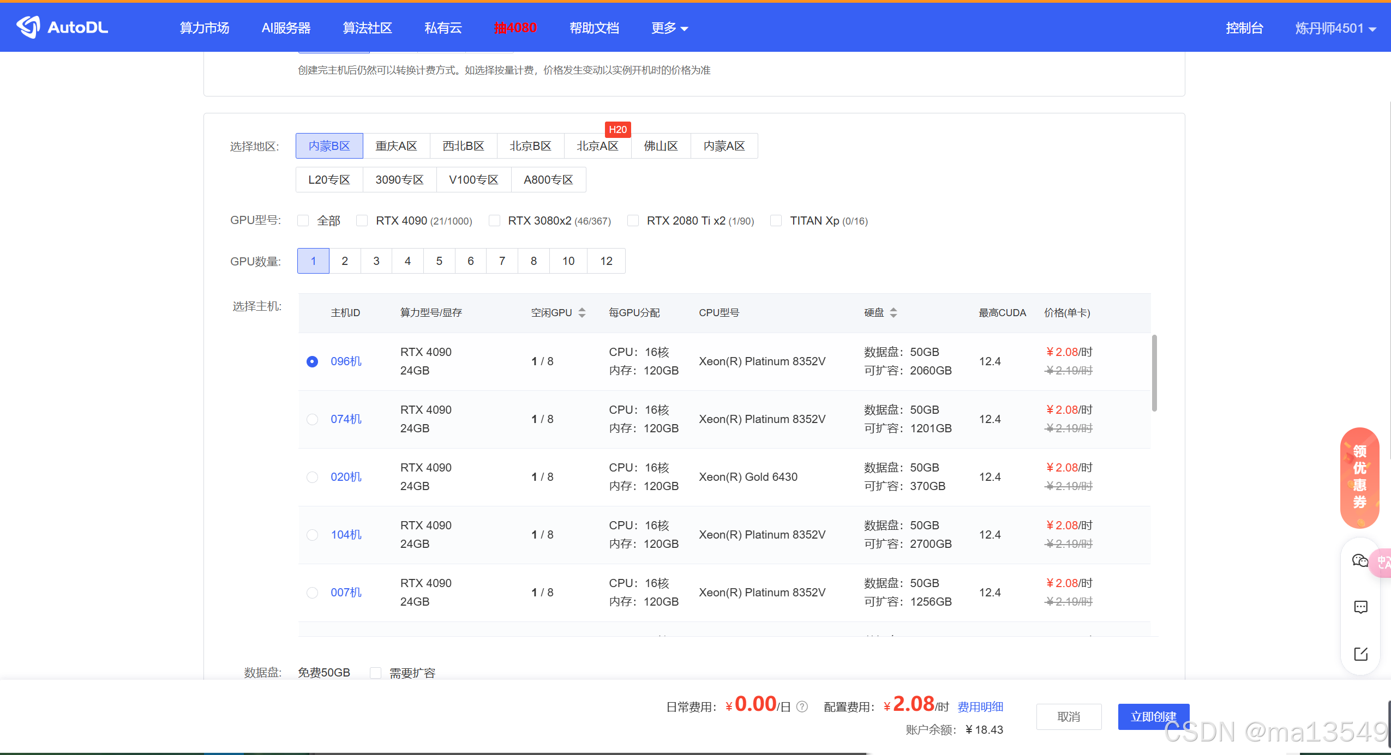Click the chat message bubble icon
The height and width of the screenshot is (755, 1391).
click(x=1360, y=607)
